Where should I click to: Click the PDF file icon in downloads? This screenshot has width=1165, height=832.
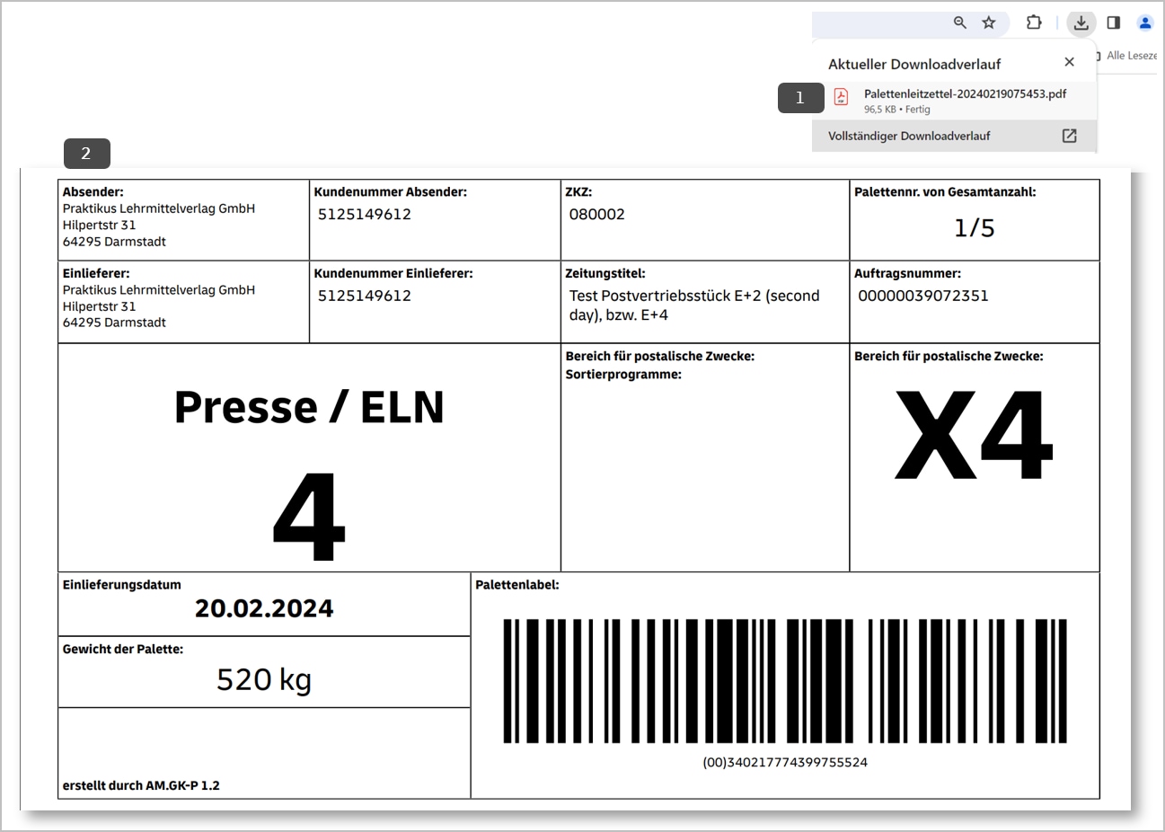click(x=842, y=97)
